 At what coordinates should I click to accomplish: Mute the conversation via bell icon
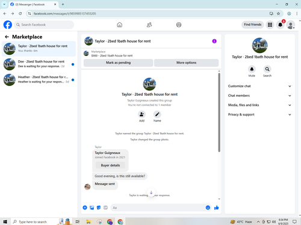pyautogui.click(x=252, y=69)
